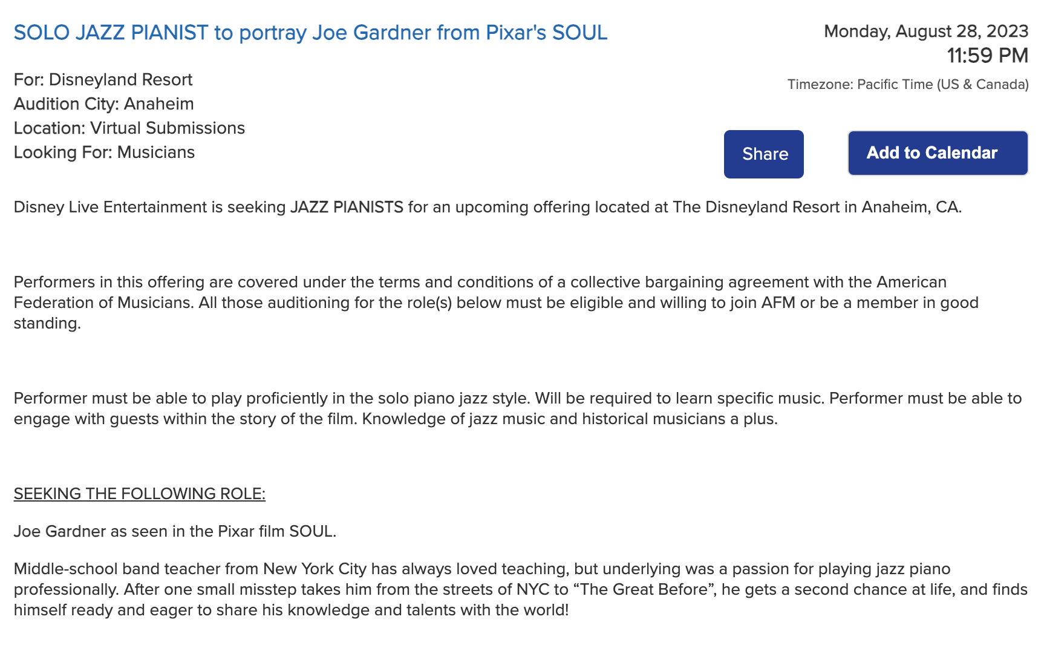Click the 11:59 PM deadline time
1044x651 pixels.
coord(987,56)
